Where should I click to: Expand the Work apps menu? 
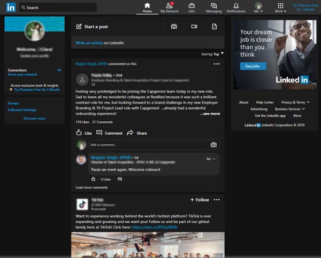tap(280, 7)
